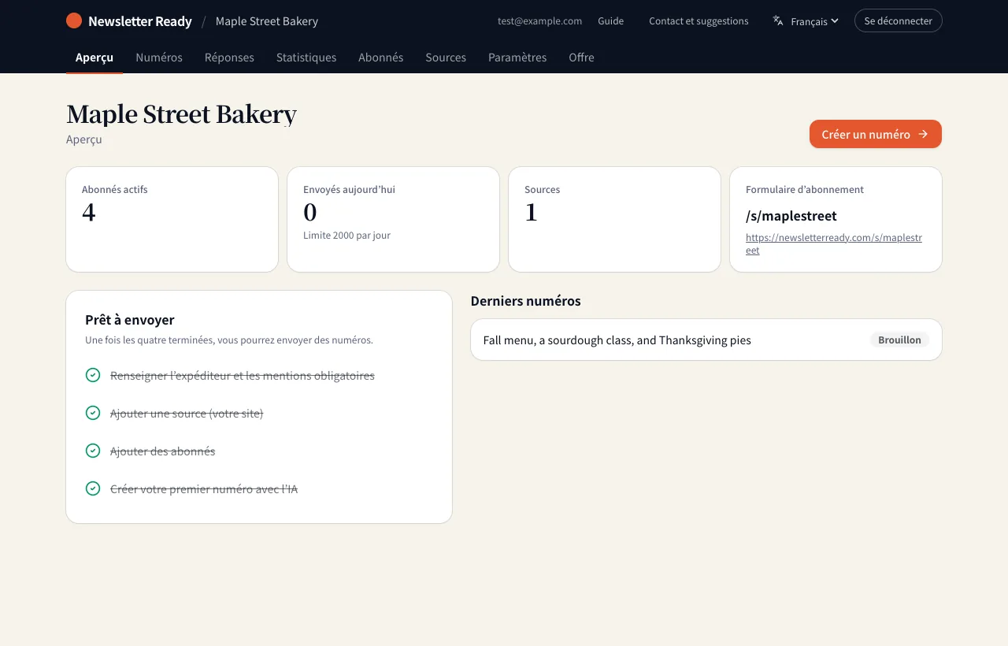
Task: Select the Sources tab
Action: tap(446, 58)
